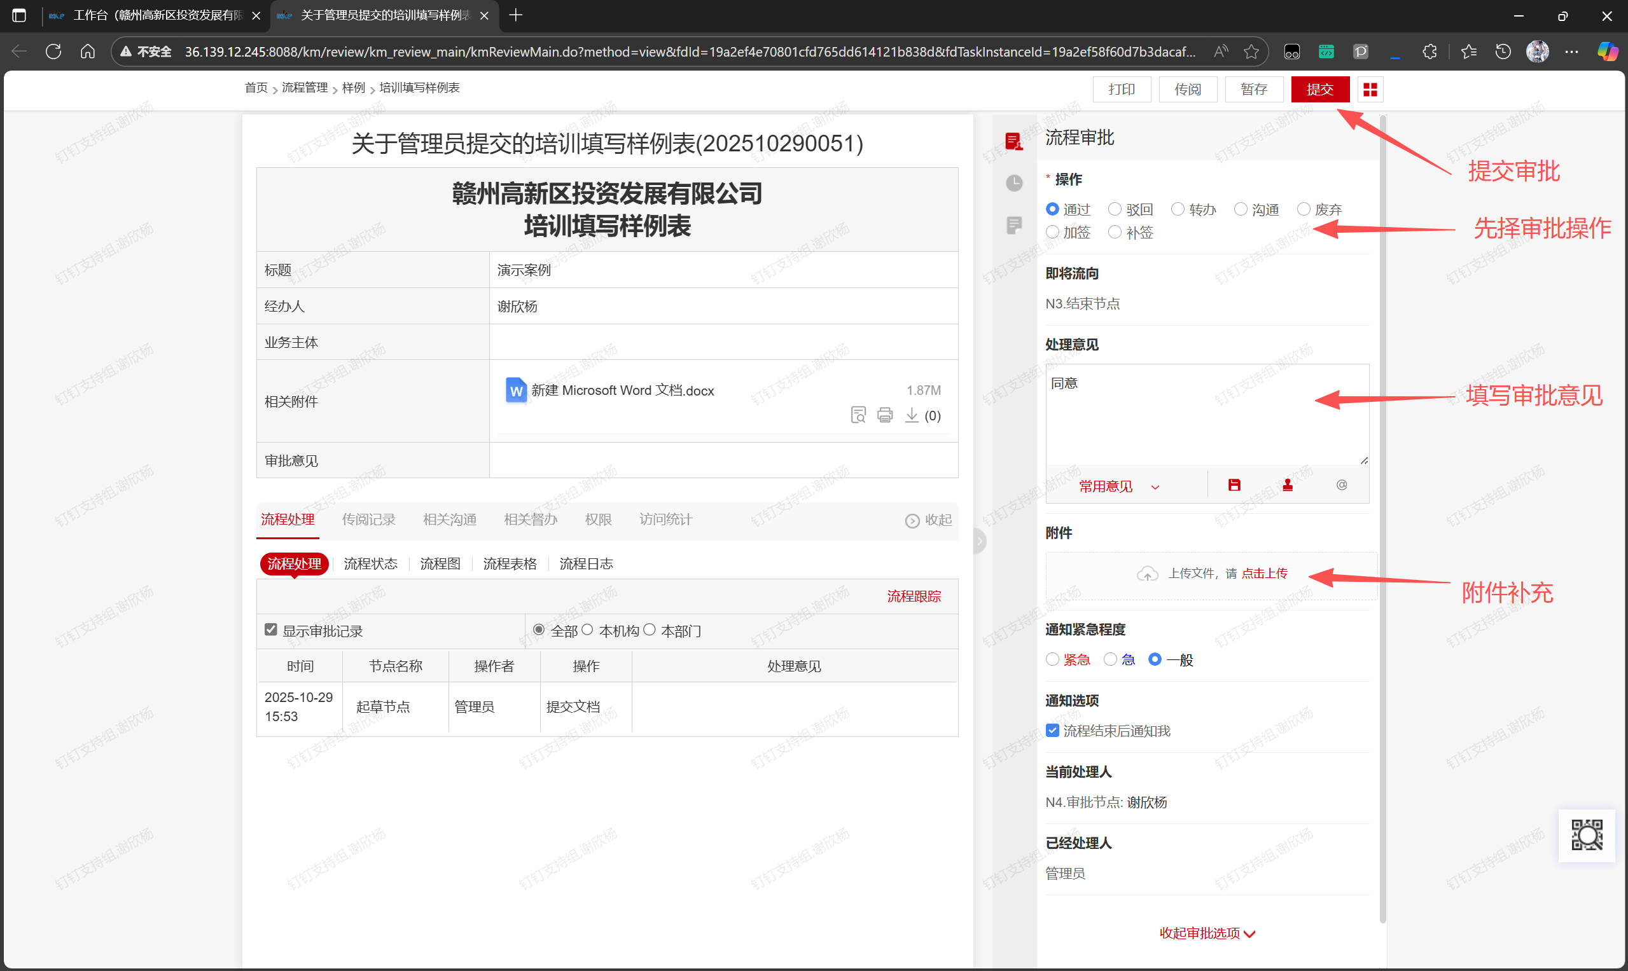
Task: Untick 流程结束后通知我 checkbox
Action: click(1053, 731)
